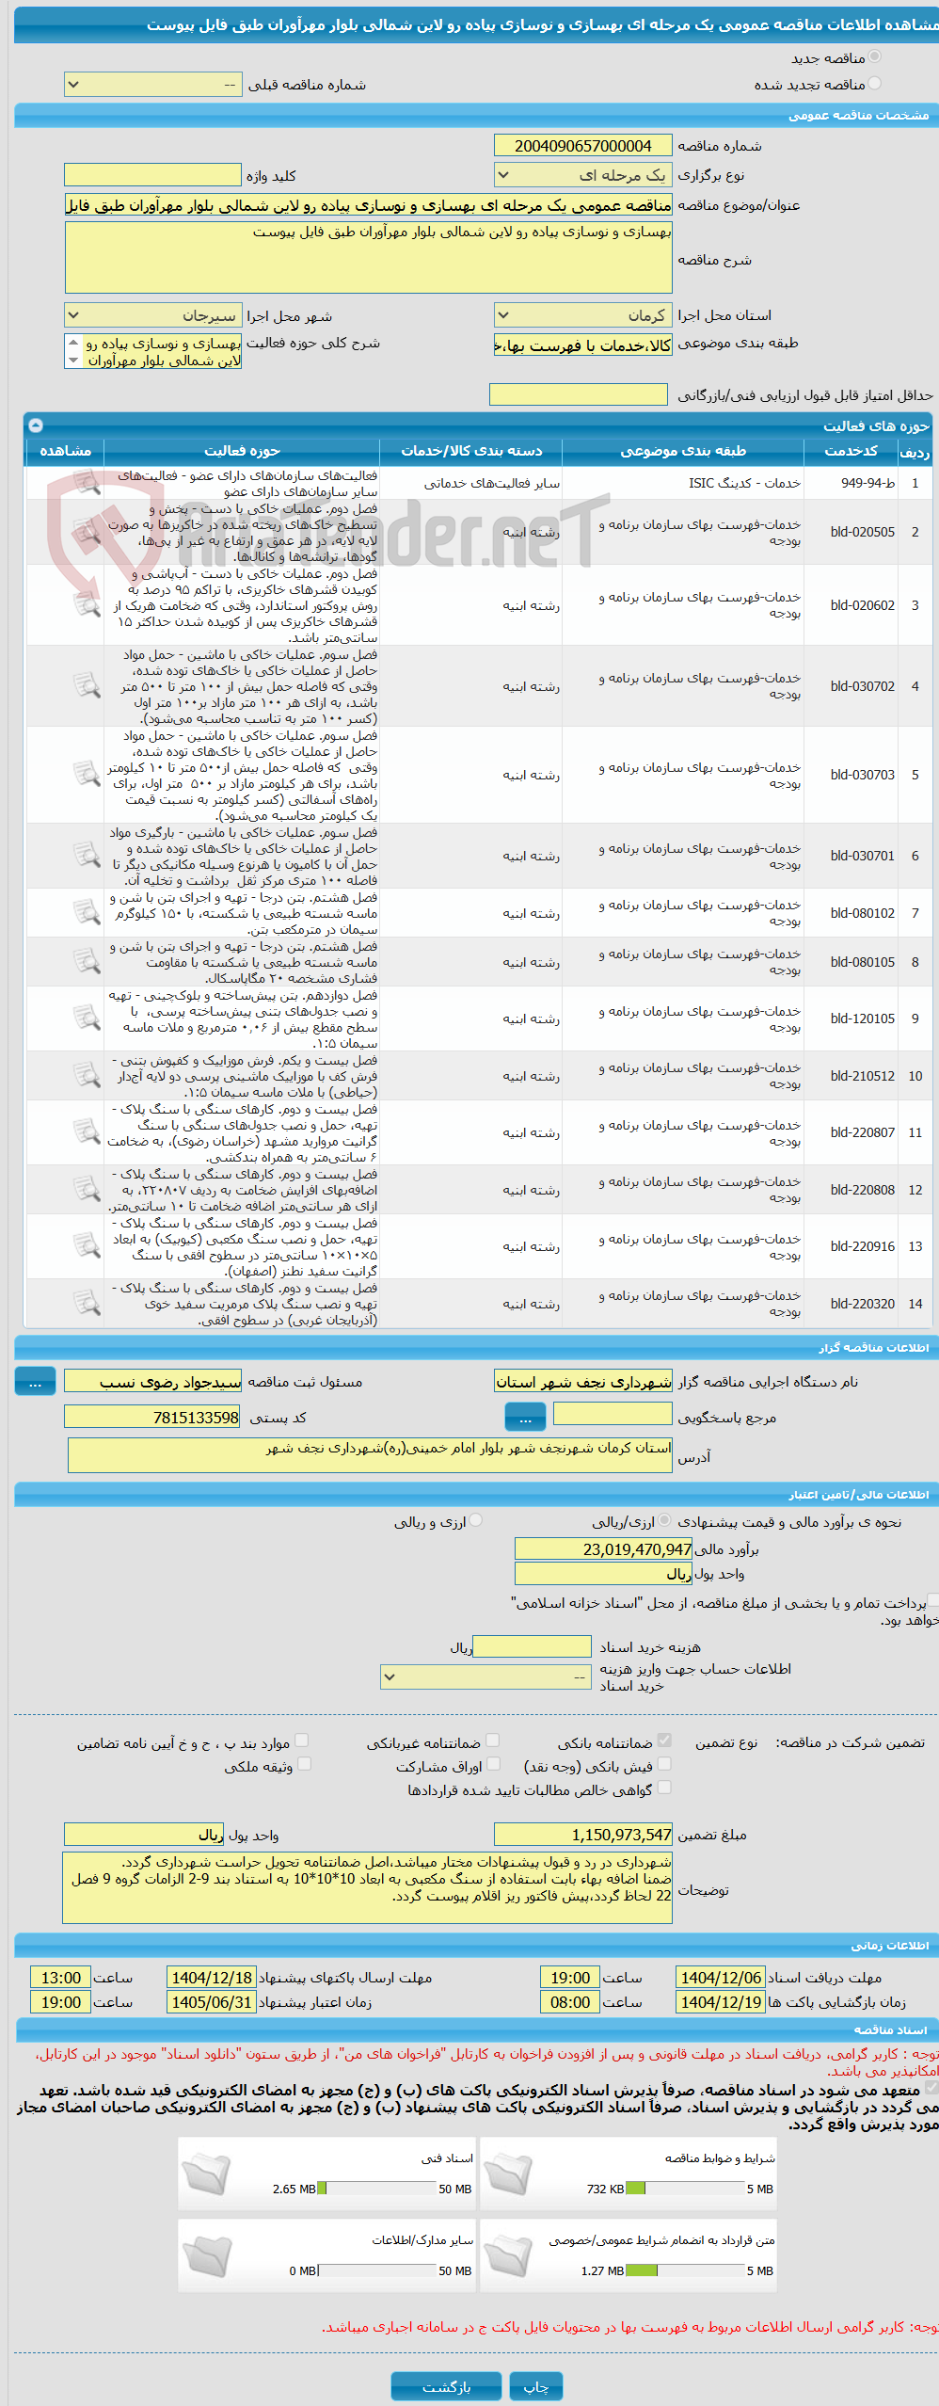939x2406 pixels.
Task: Open the اسناد فنی folder icon
Action: [x=206, y=2174]
